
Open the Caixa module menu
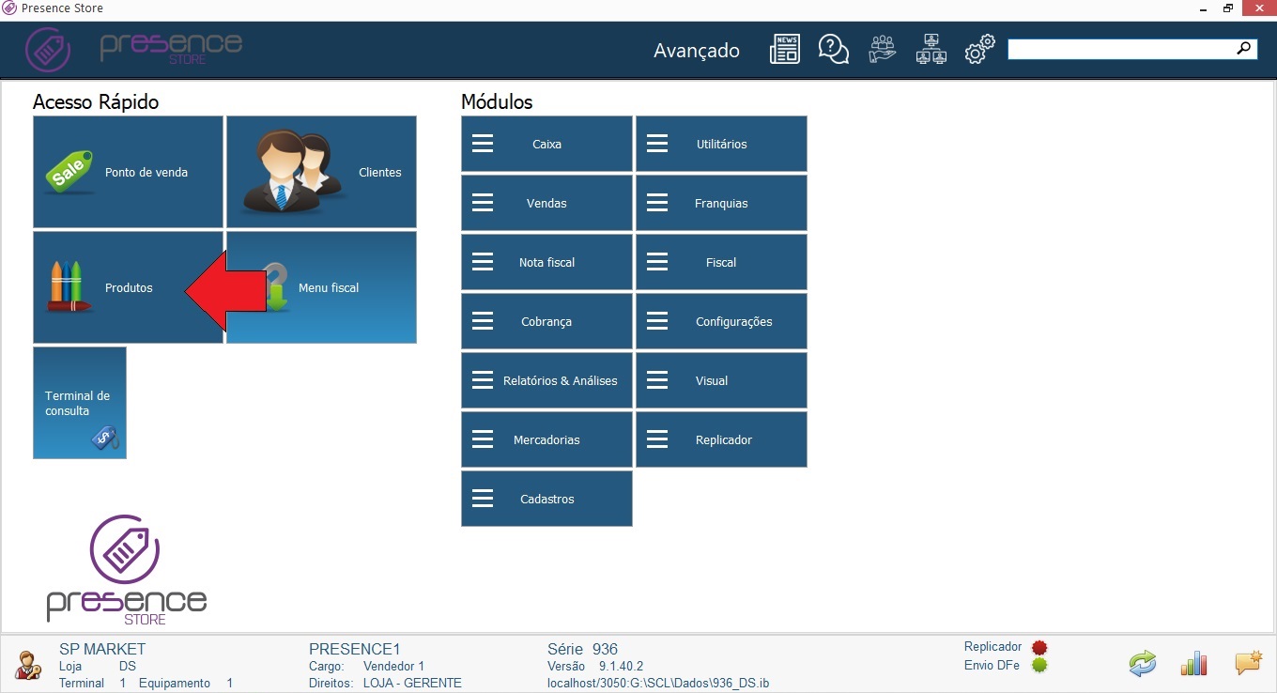[546, 144]
